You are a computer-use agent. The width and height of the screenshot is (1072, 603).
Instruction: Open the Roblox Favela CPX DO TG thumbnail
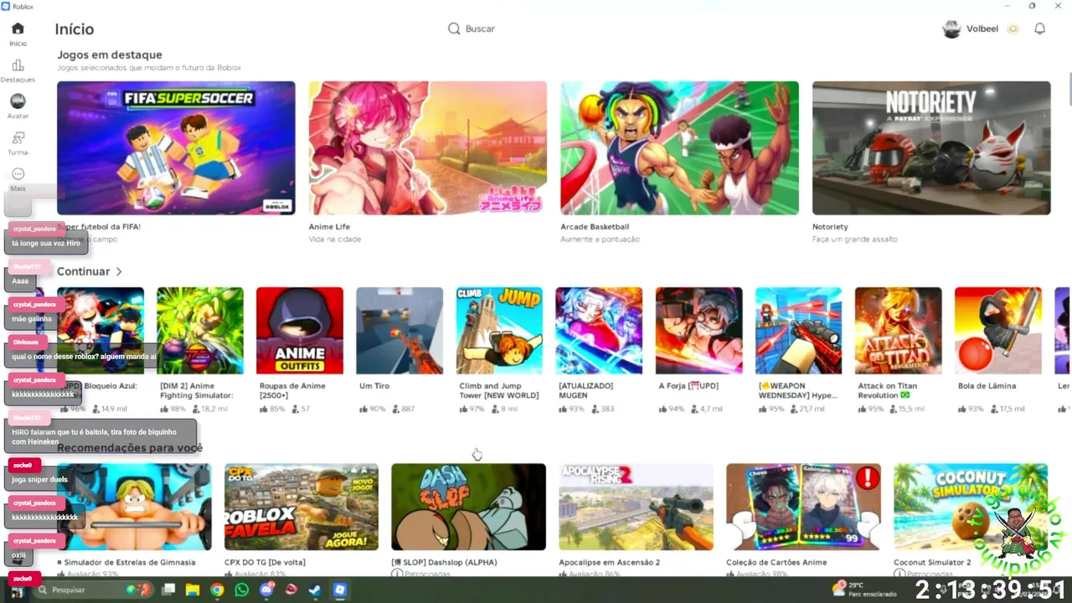(x=301, y=507)
